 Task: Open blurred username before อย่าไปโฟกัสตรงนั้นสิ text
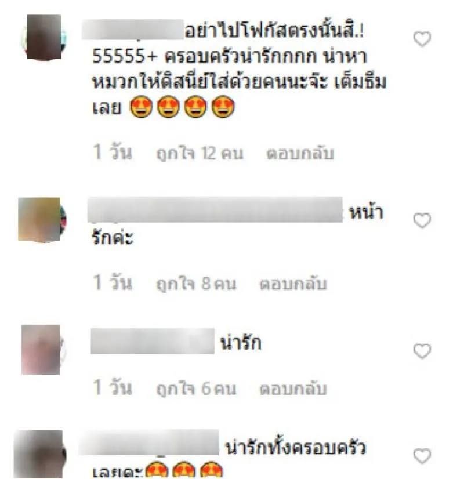133,30
